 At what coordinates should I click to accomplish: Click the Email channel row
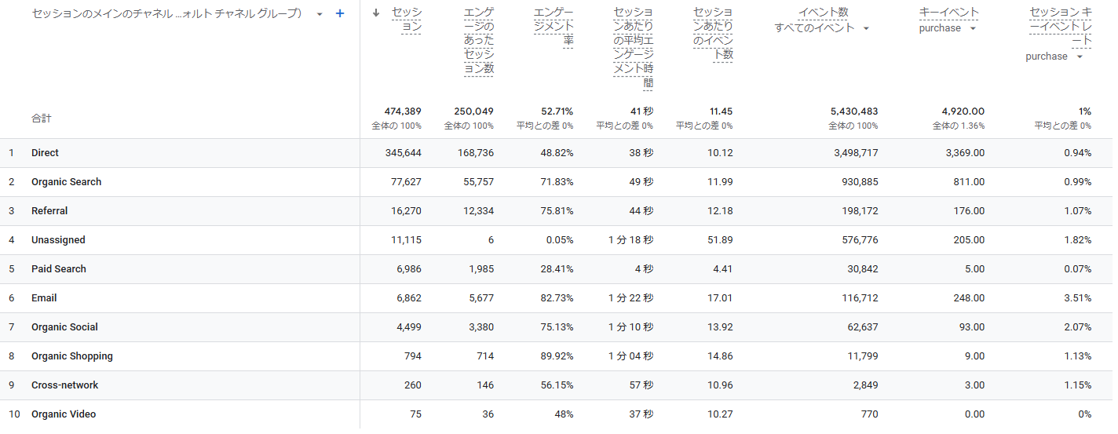pyautogui.click(x=44, y=298)
